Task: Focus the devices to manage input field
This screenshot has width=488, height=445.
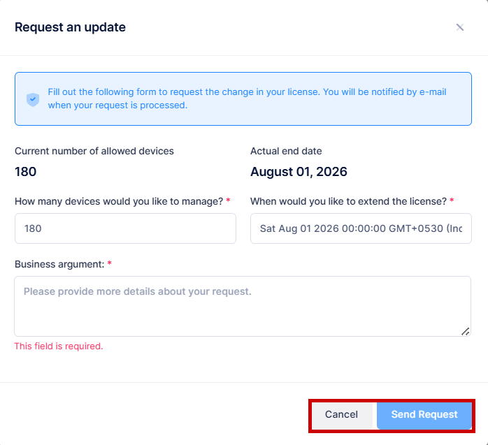Action: pos(125,228)
